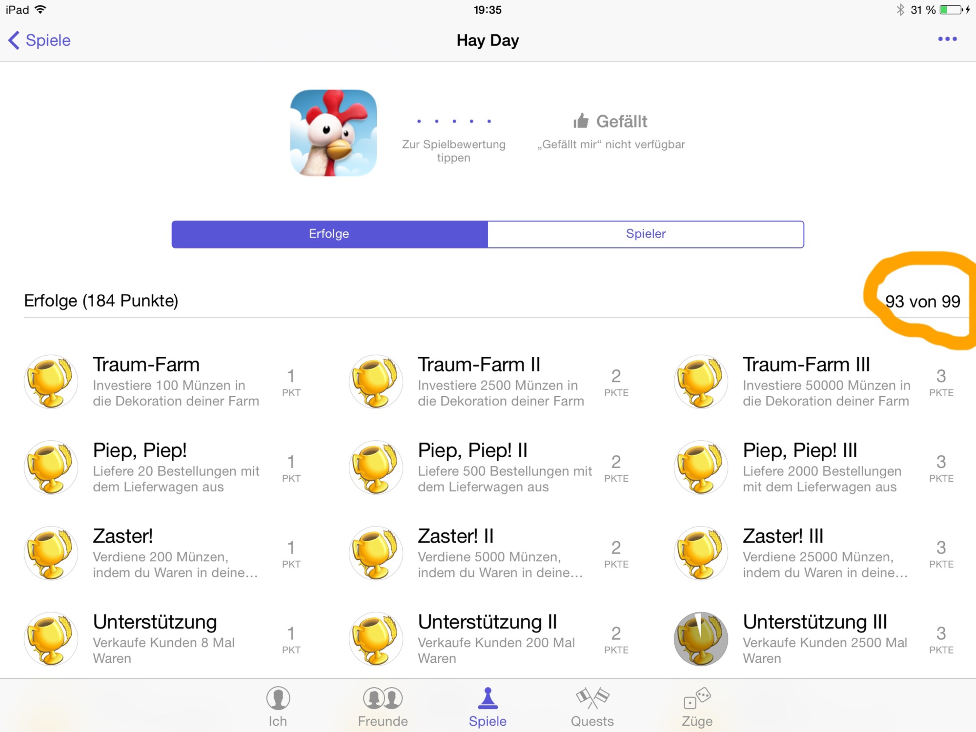
Task: Open the Züge dice icon
Action: tap(697, 698)
